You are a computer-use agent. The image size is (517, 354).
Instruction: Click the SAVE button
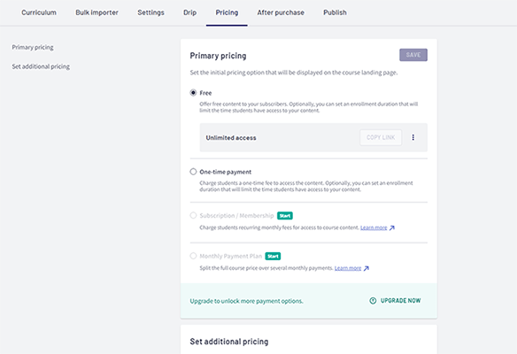pos(413,55)
